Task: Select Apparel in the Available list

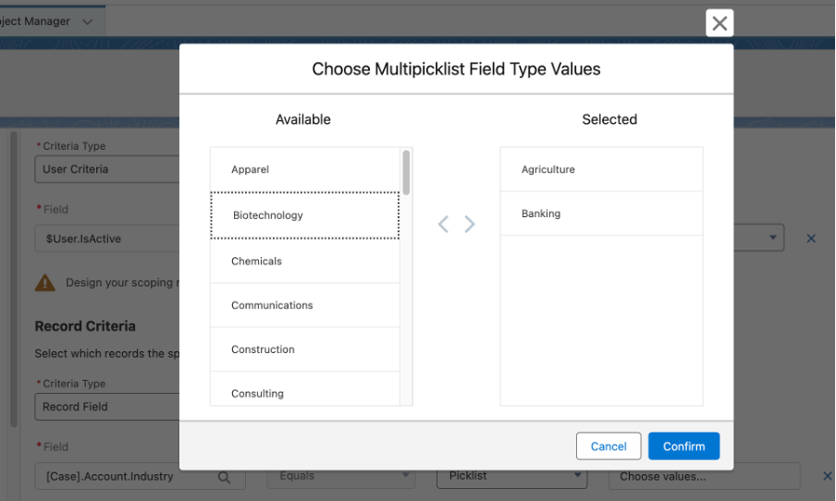Action: coord(304,170)
